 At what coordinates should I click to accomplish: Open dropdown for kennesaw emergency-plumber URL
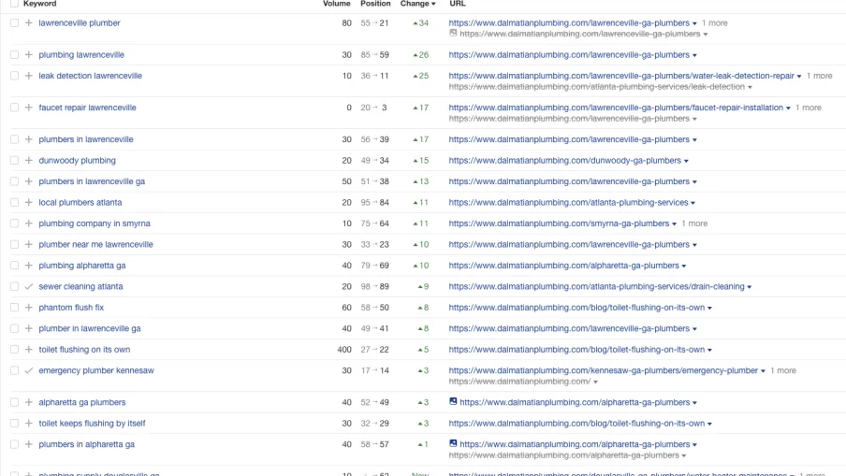click(763, 371)
